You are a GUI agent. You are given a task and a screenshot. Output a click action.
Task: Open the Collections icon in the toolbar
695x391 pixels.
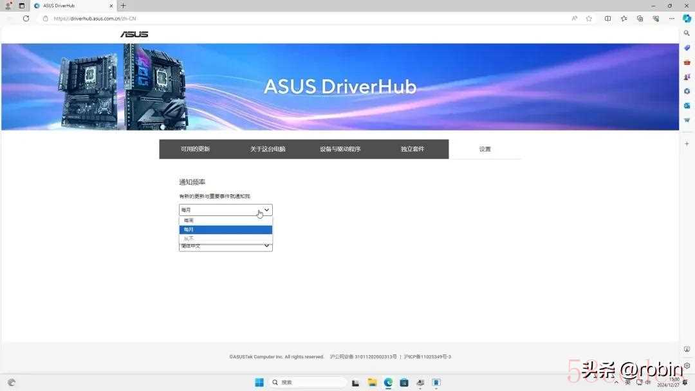640,19
